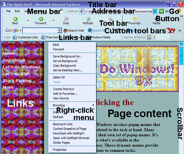Viewport: 184px width, 154px height.
Task: Choose Create Shortcut menu item
Action: click(72, 89)
